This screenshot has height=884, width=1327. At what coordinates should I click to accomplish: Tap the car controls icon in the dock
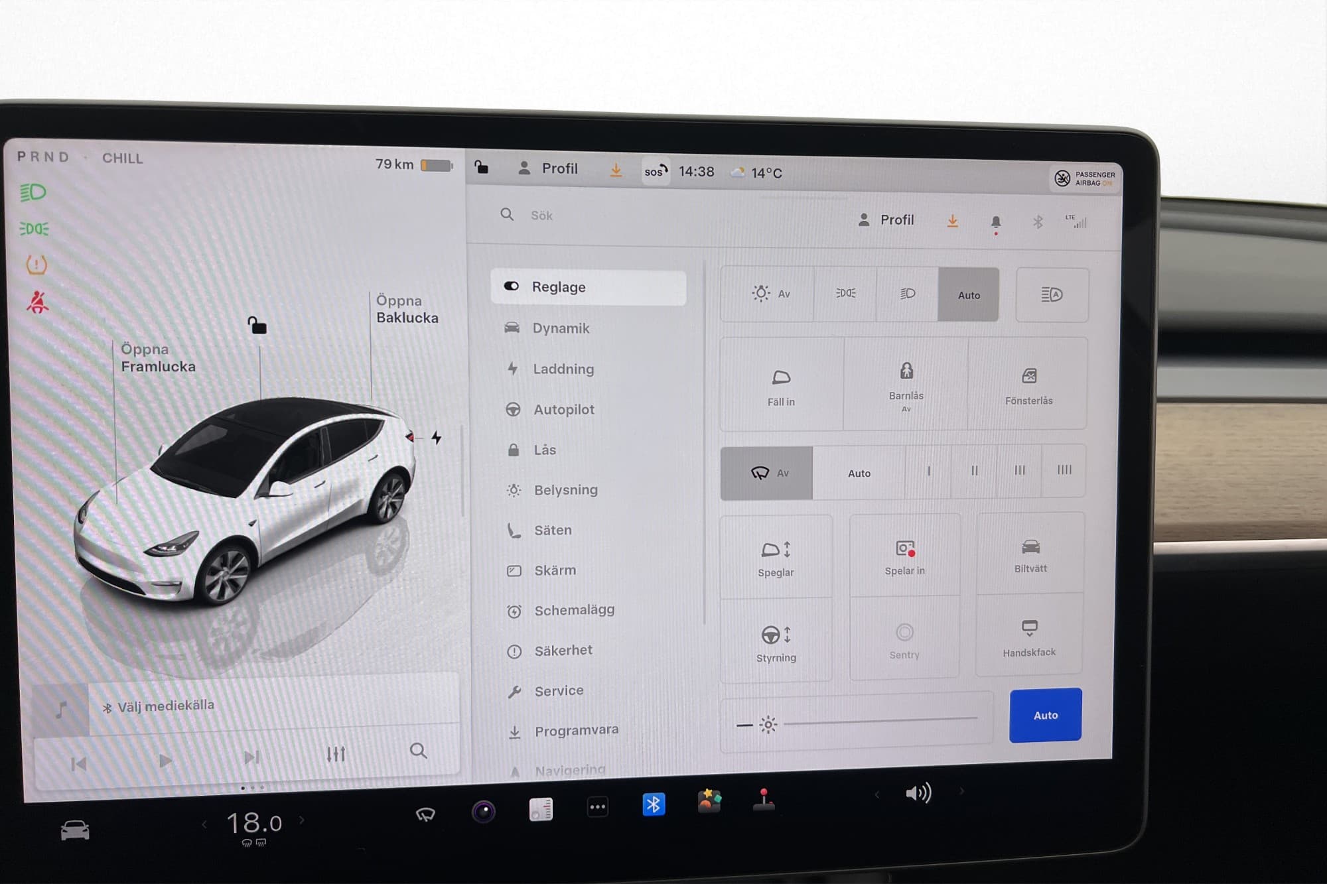pyautogui.click(x=75, y=830)
